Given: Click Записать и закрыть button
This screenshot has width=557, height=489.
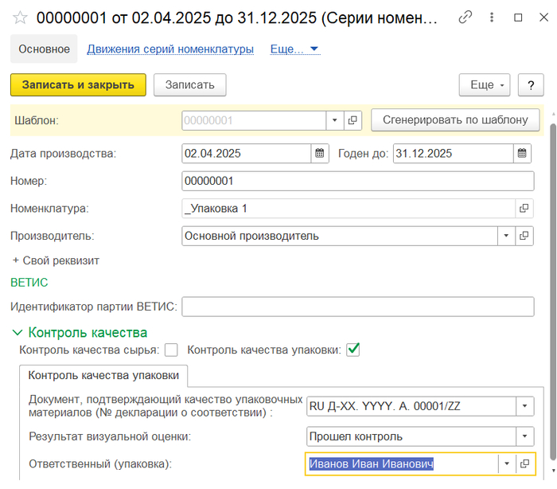Looking at the screenshot, I should (78, 84).
